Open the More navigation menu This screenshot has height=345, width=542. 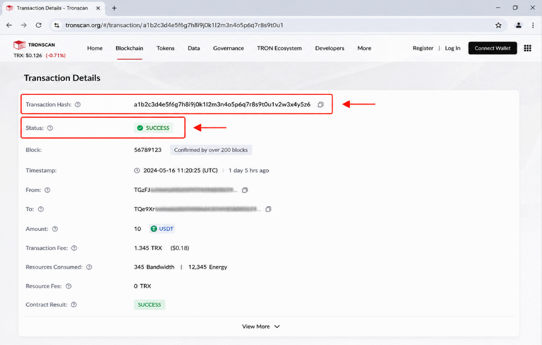(365, 48)
